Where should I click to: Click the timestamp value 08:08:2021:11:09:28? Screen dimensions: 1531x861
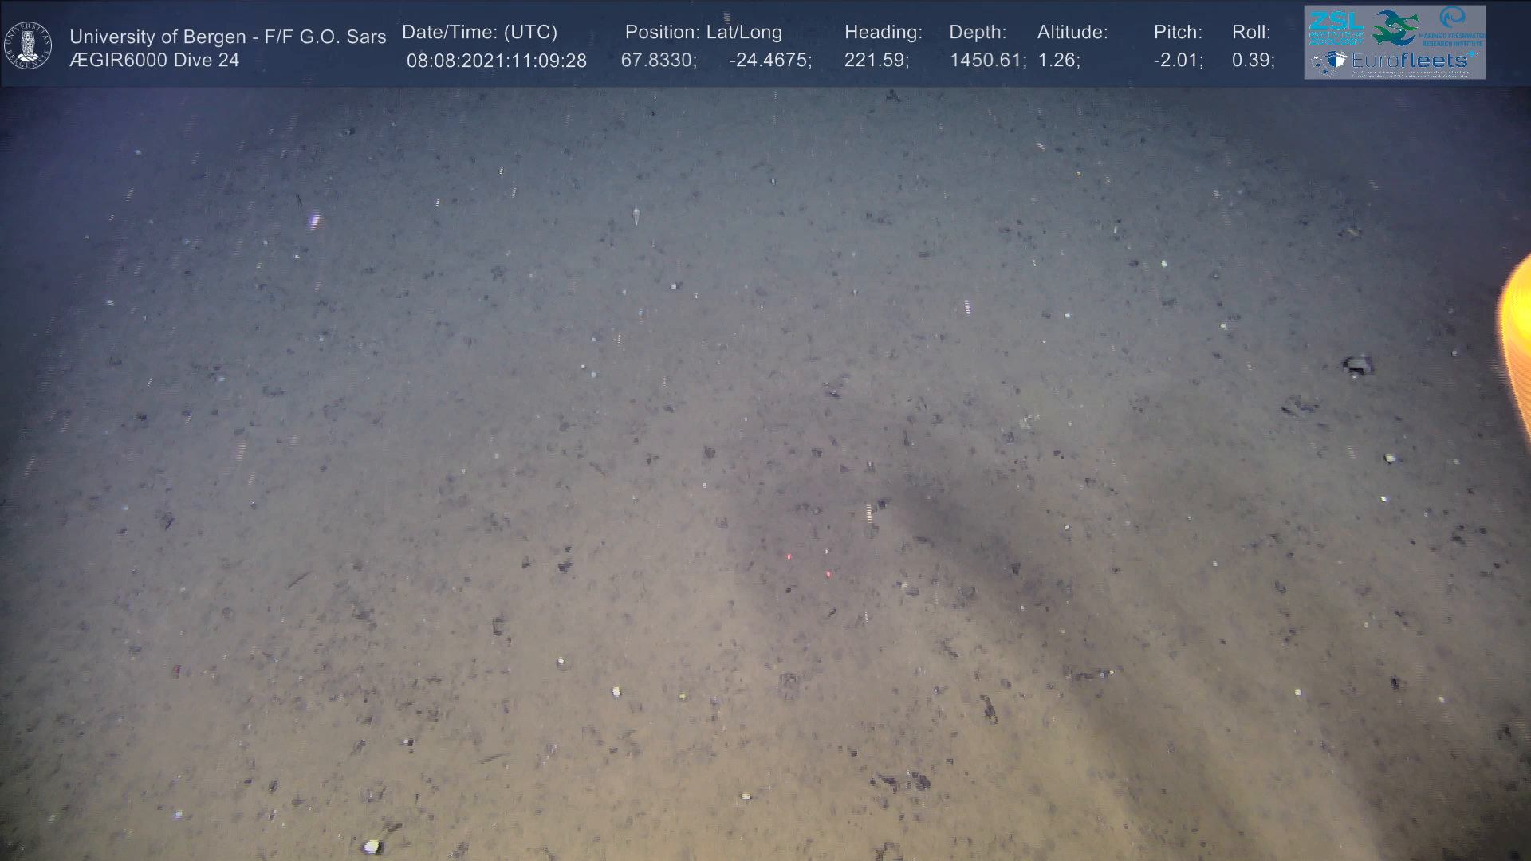(496, 61)
